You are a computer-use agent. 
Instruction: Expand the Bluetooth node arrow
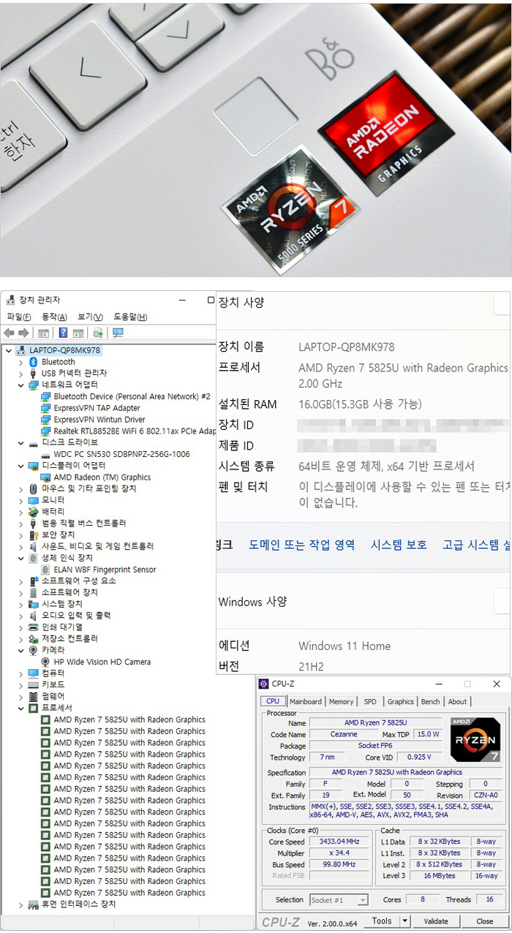[x=20, y=362]
